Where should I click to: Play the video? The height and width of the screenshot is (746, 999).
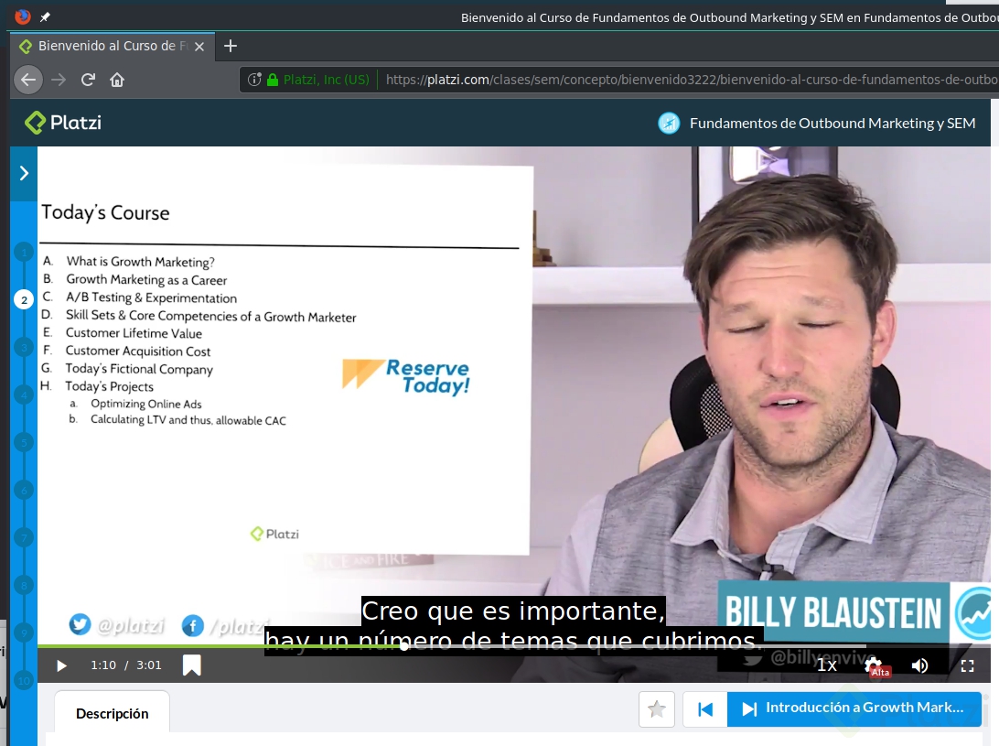pyautogui.click(x=62, y=665)
